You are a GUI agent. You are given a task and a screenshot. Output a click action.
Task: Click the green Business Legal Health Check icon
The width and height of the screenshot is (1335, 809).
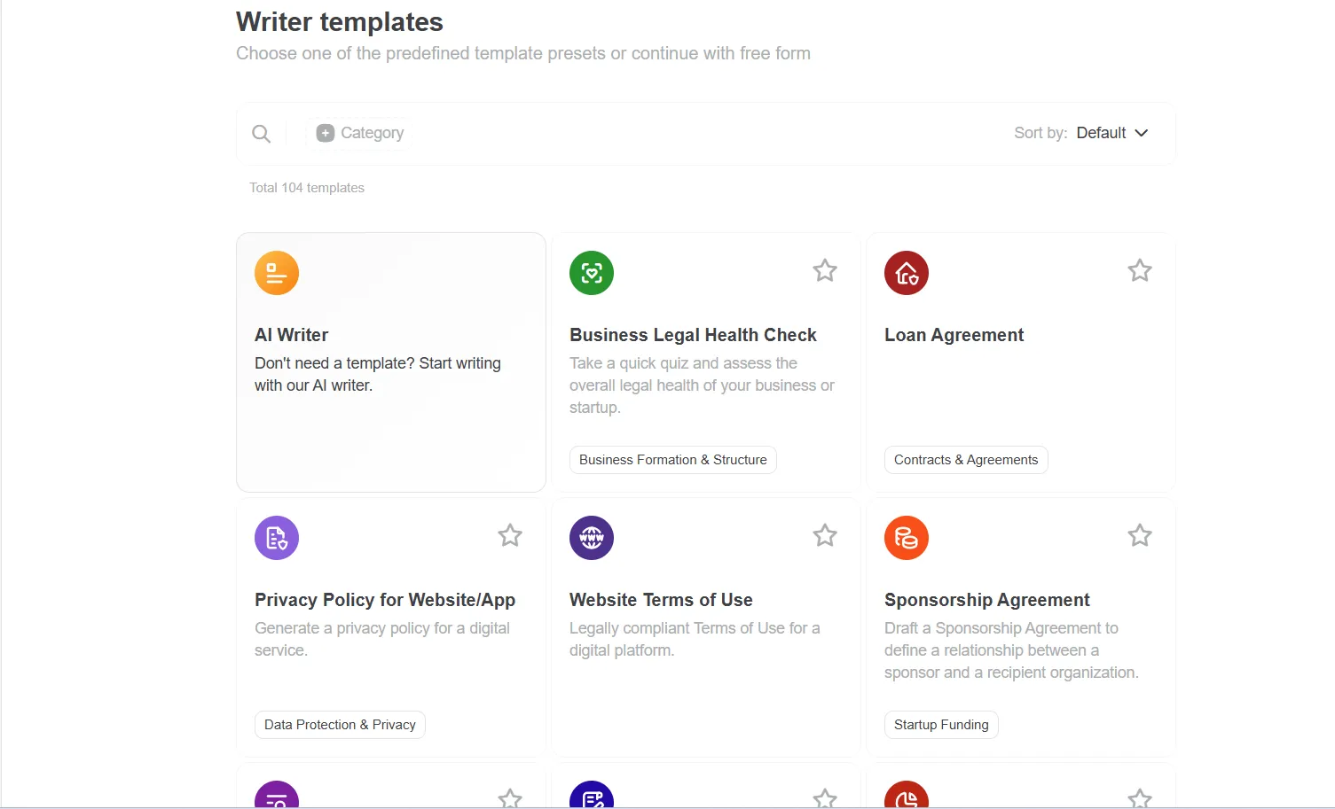click(592, 273)
